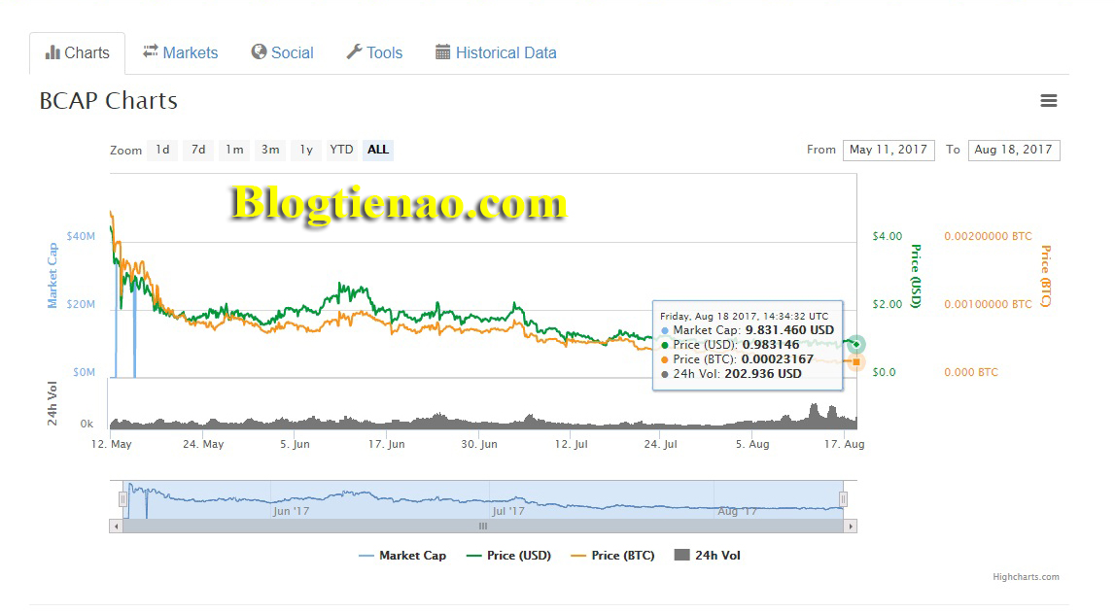Click the Markets tab exchange arrows icon
The image size is (1115, 612).
tap(150, 51)
